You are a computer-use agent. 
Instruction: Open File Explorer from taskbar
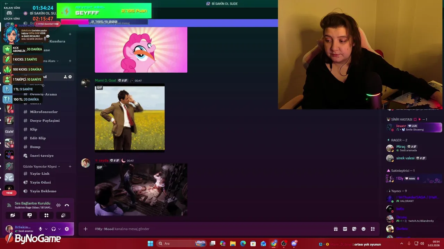tap(233, 243)
